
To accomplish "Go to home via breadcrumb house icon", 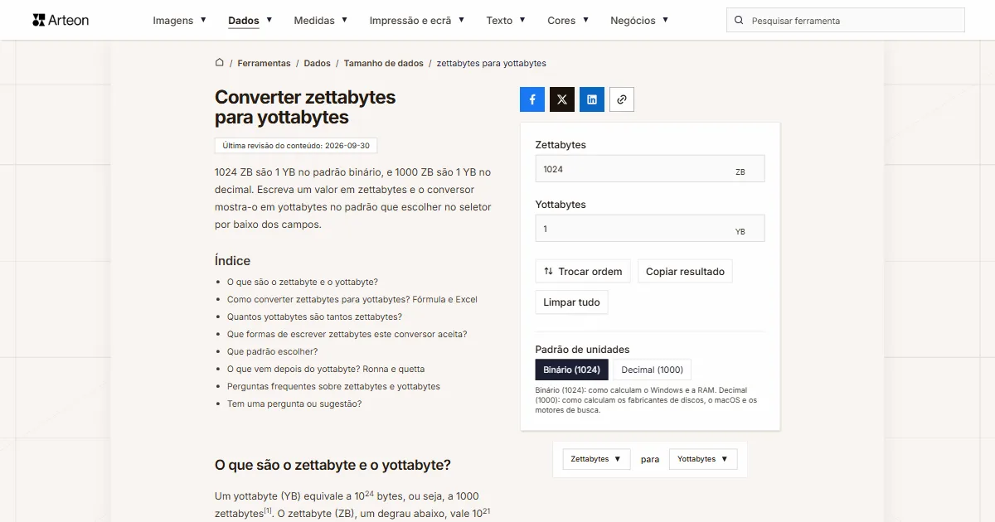I will coord(220,63).
